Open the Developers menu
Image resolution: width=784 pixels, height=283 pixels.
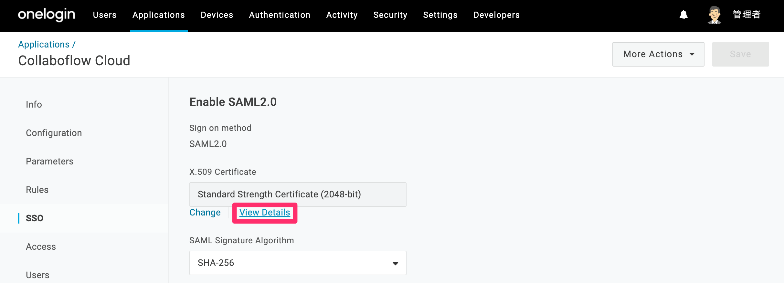tap(497, 15)
